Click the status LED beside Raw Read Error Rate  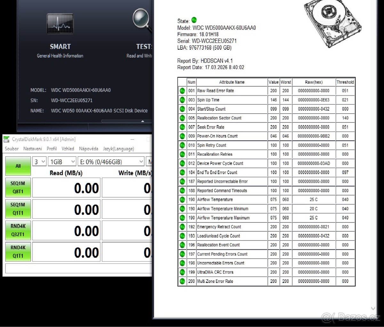click(182, 91)
